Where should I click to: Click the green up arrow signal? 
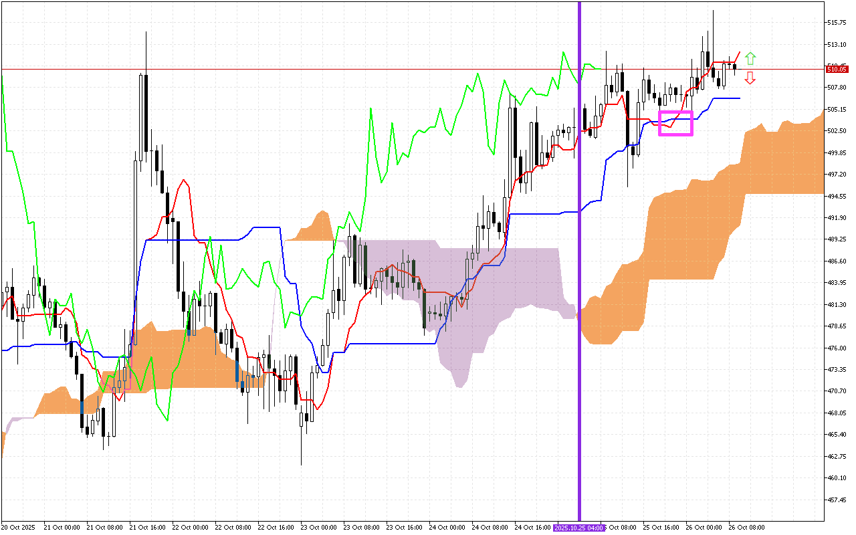coord(750,58)
